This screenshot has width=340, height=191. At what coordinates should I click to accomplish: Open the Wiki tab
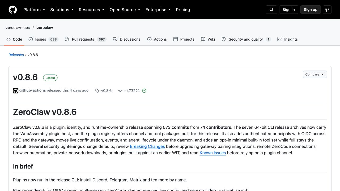(208, 39)
